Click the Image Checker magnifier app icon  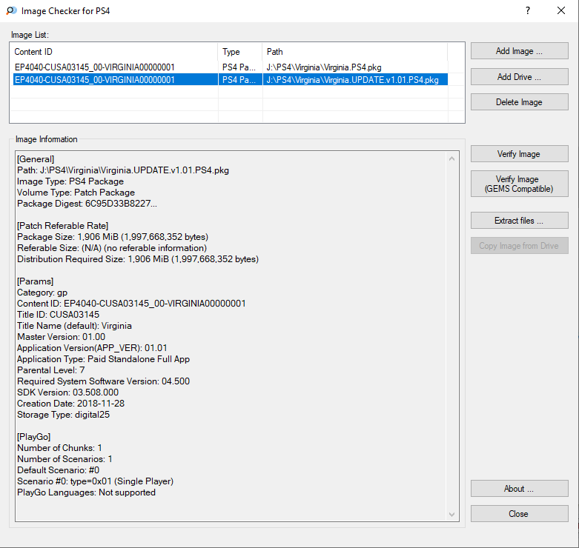(11, 10)
